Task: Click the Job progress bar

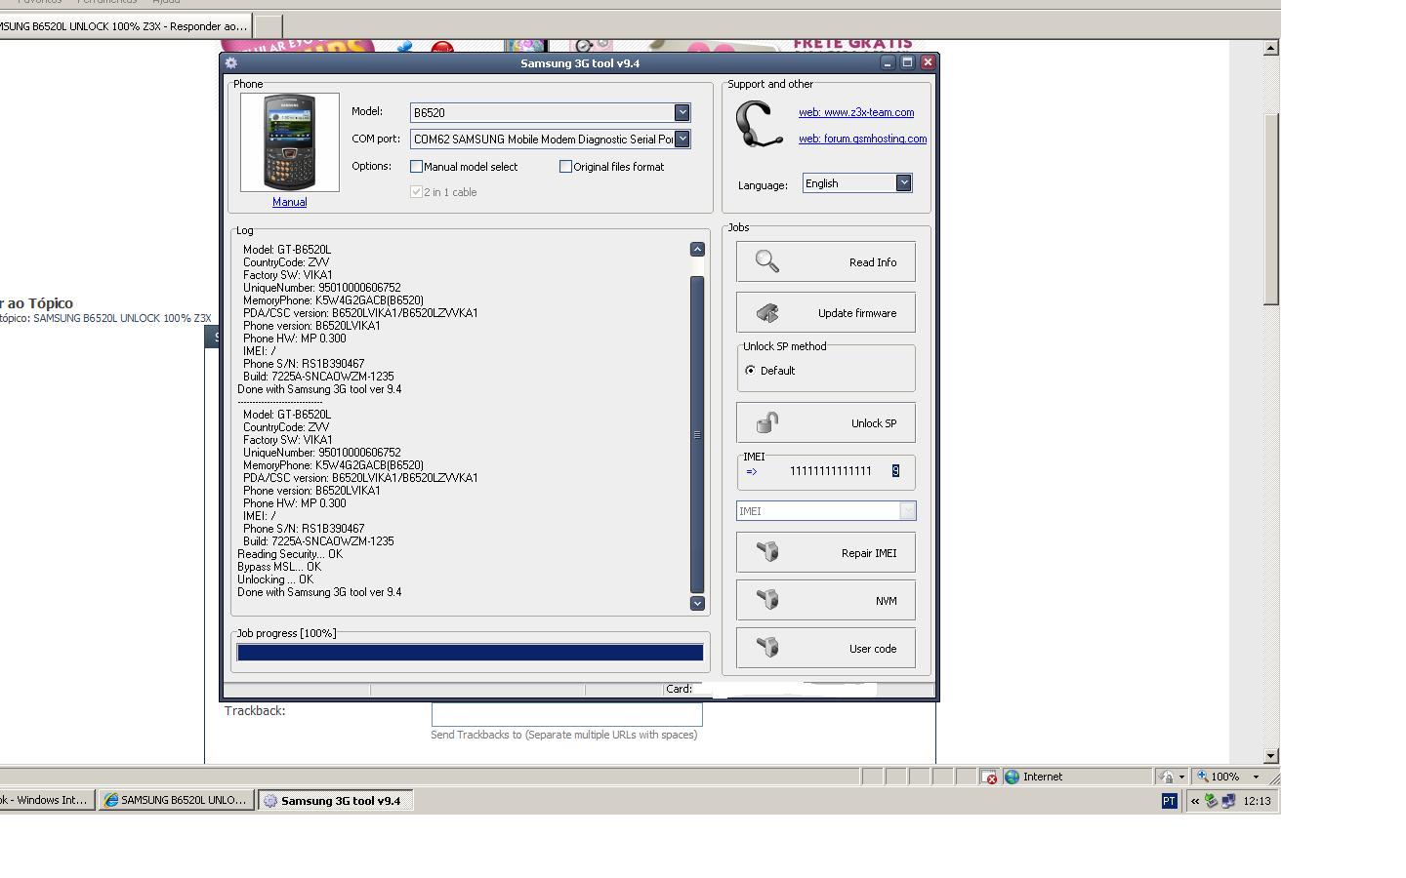Action: coord(470,653)
